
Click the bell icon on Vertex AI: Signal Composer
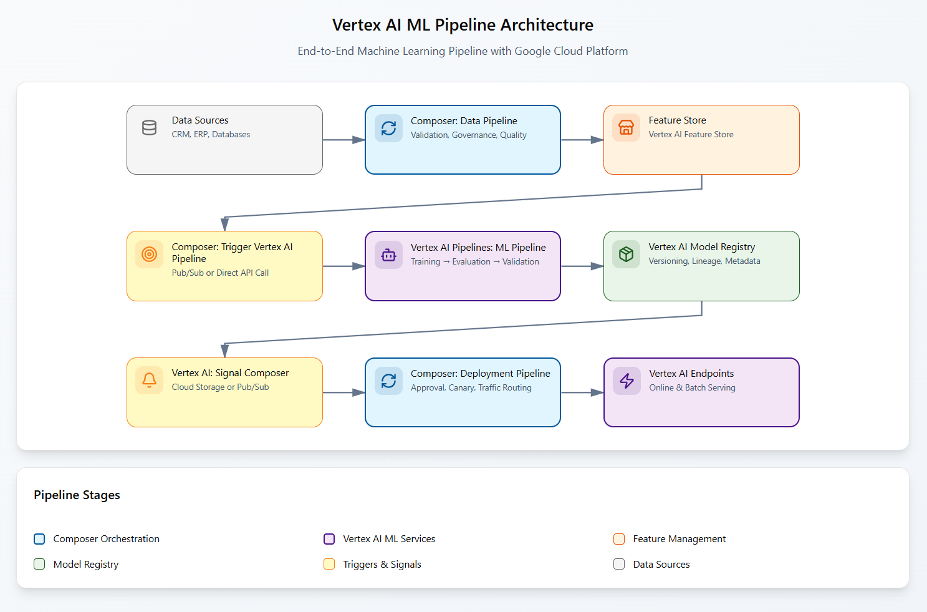(149, 380)
